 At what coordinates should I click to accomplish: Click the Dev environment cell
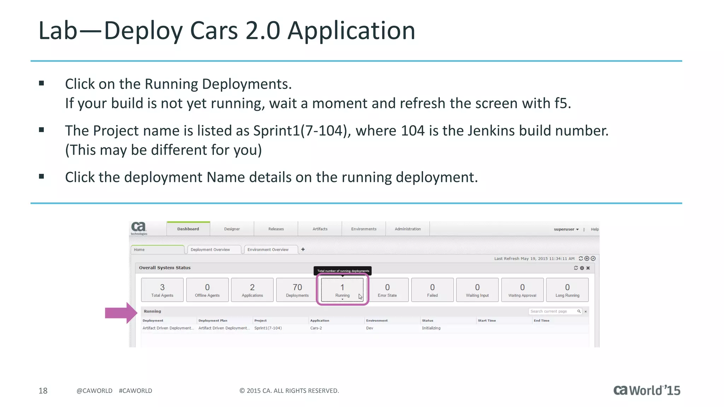(369, 328)
